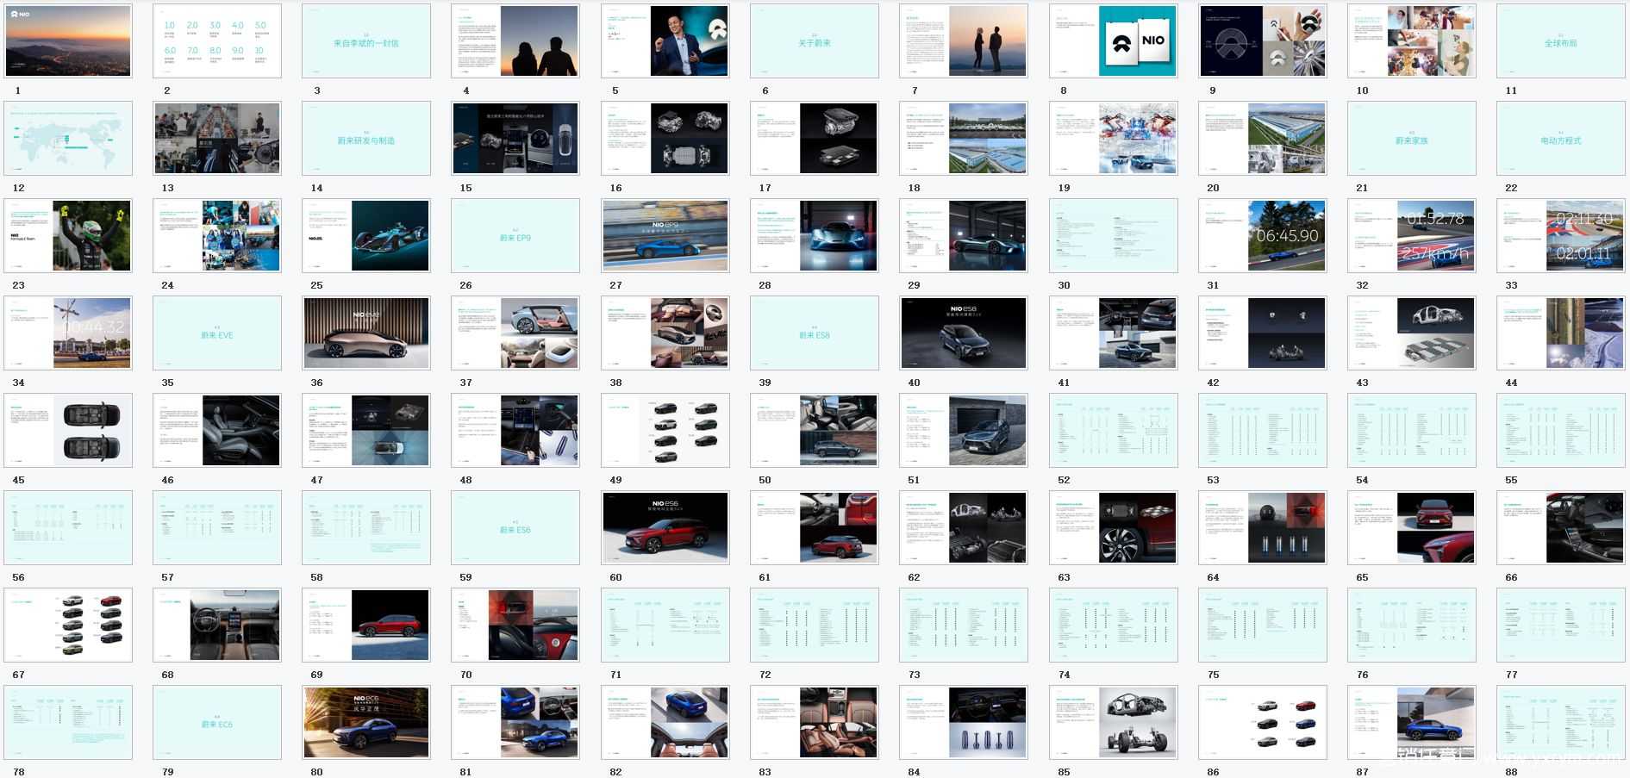1630x778 pixels.
Task: Select slide 39 titled 蔚来 ES8
Action: pos(815,333)
